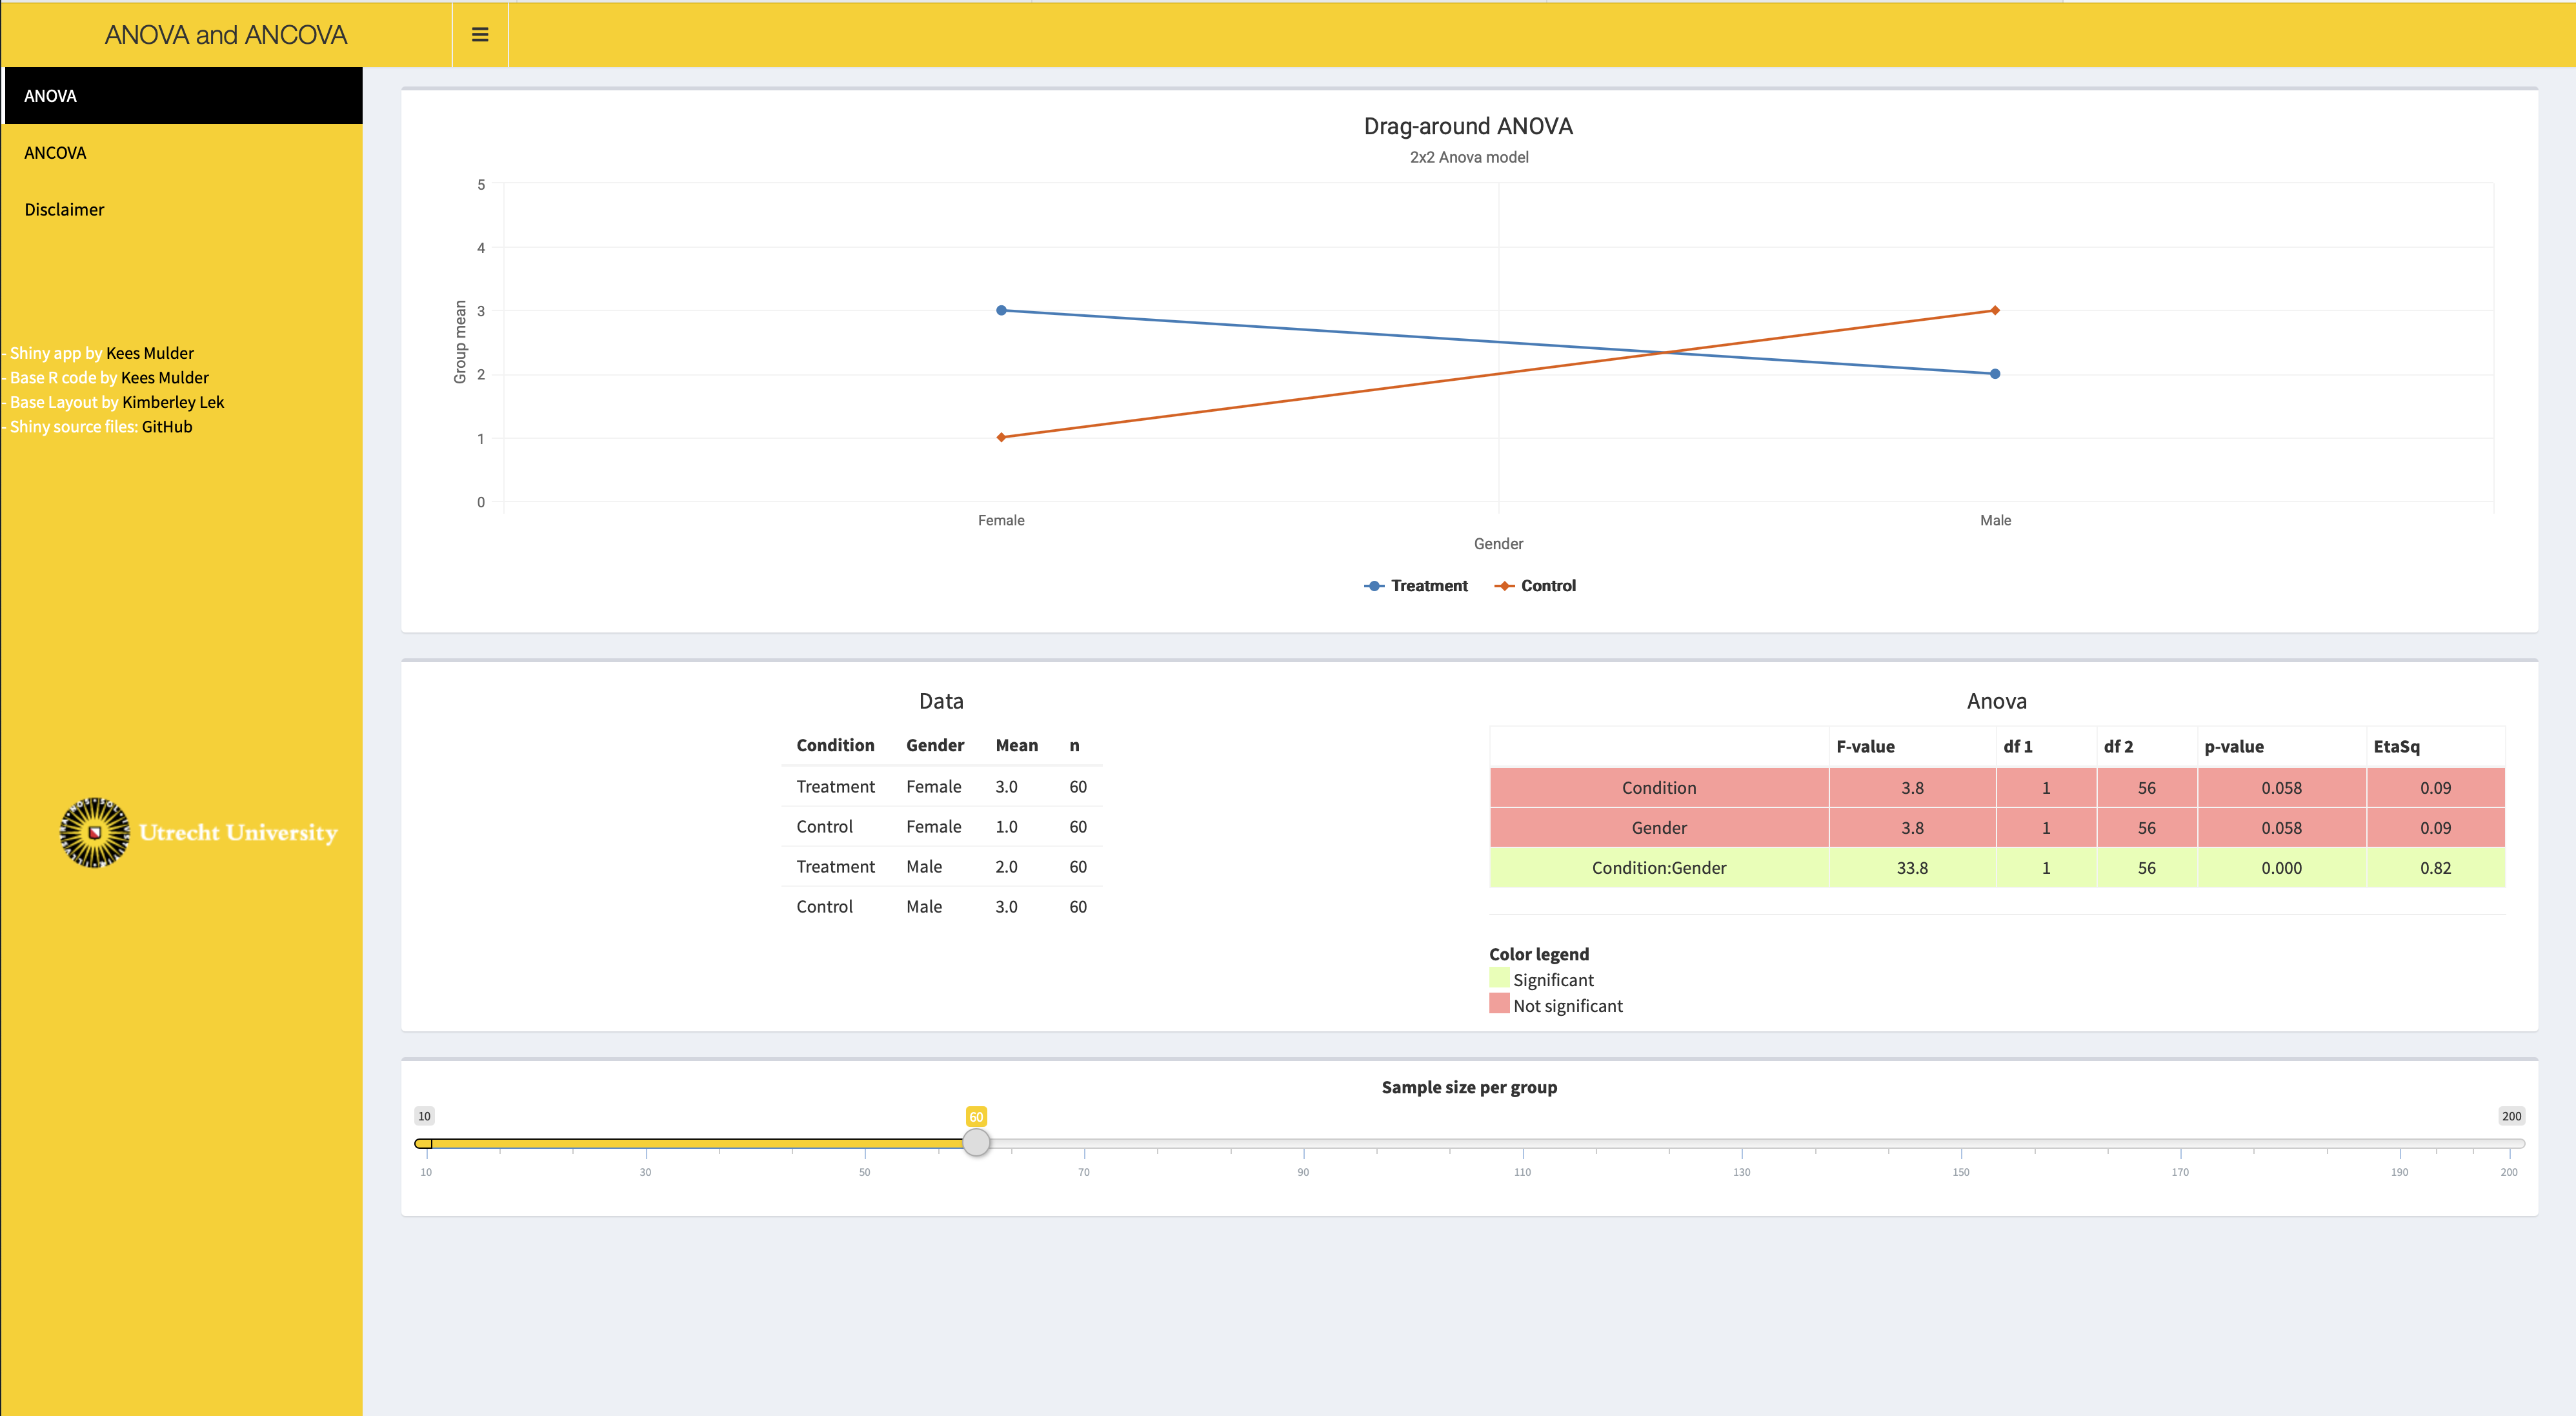Screen dimensions: 2576x1416
Task: Set sample size slider to 170 tick
Action: point(2180,1143)
